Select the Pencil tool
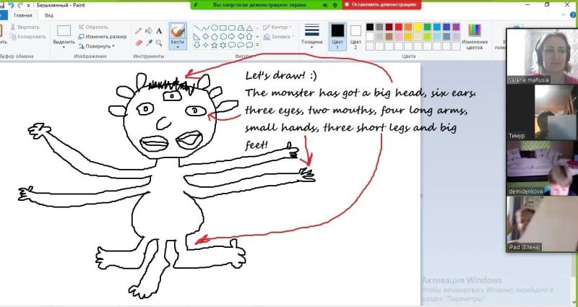The width and height of the screenshot is (578, 307). coord(139,31)
